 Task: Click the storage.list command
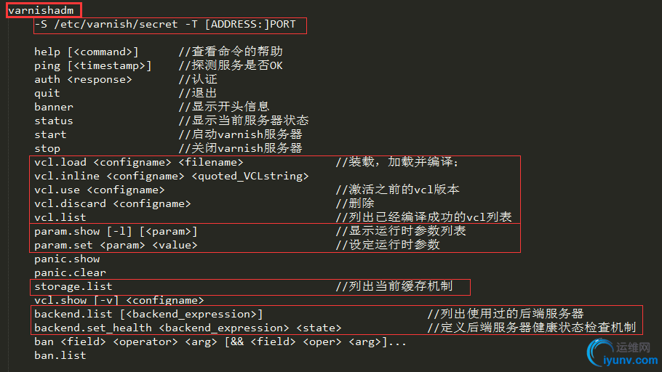[73, 287]
